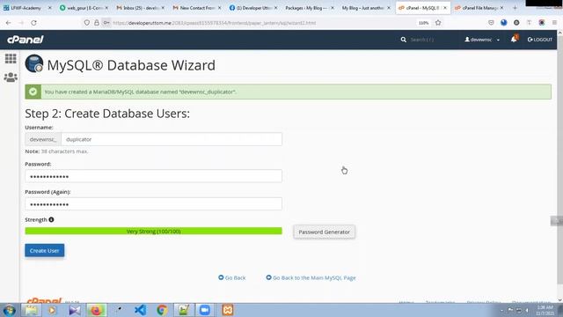Open File Explorer from taskbar
563x317 pixels.
32,310
